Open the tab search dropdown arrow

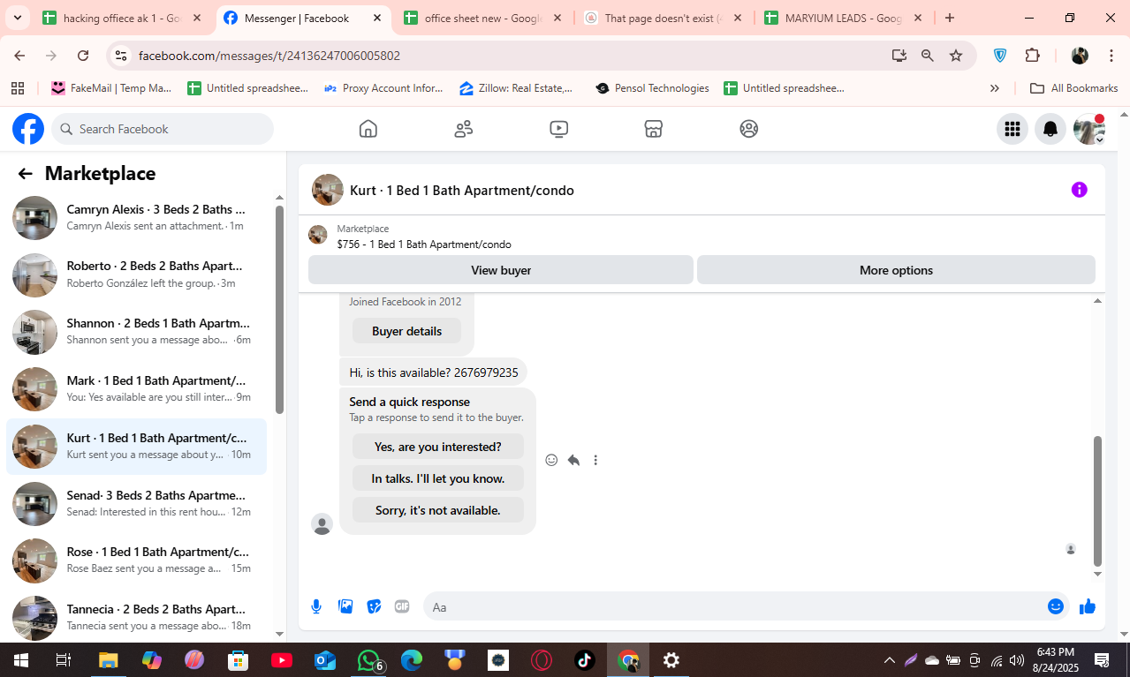coord(17,18)
